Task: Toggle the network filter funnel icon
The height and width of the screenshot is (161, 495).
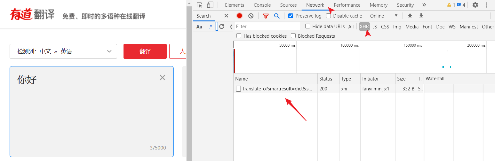Action: point(266,16)
